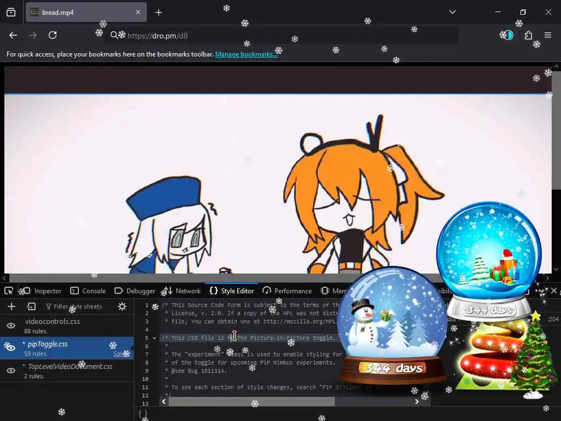Select the pipToggle.css style sheet
The width and height of the screenshot is (561, 421).
[67, 348]
